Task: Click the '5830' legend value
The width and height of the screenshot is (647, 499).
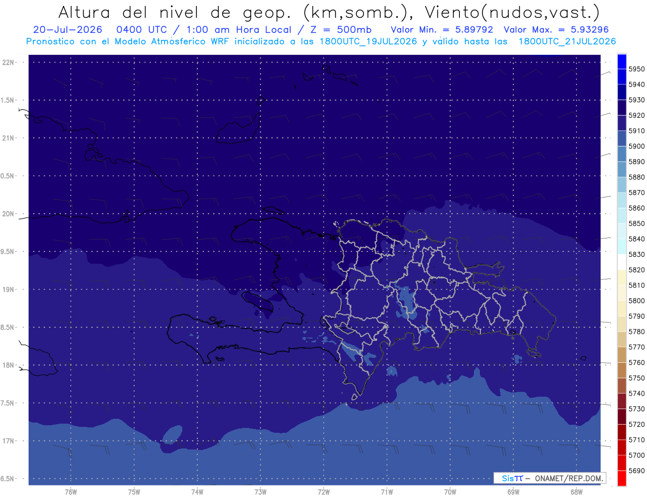Action: (x=637, y=254)
